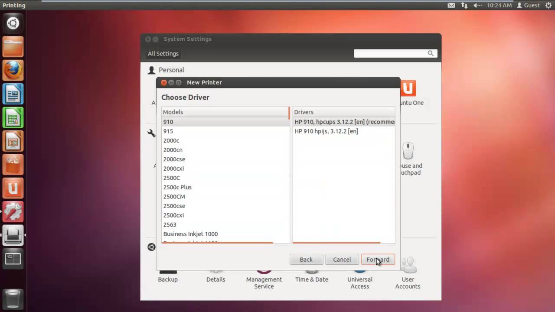This screenshot has width=555, height=312.
Task: Open the session power gear menu
Action: 548,5
